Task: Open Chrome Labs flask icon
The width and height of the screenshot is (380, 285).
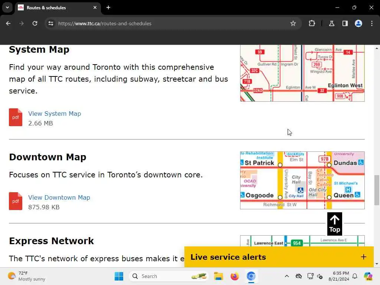Action: click(x=331, y=23)
